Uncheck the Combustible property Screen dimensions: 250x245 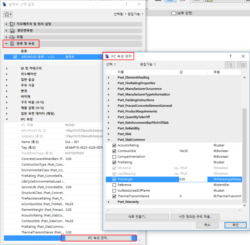(x=114, y=151)
